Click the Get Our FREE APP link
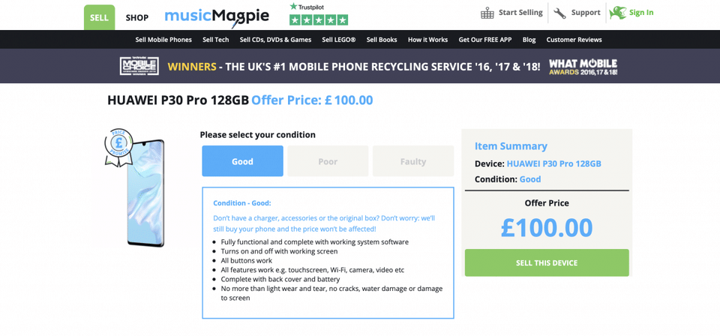This screenshot has width=720, height=336. click(484, 40)
